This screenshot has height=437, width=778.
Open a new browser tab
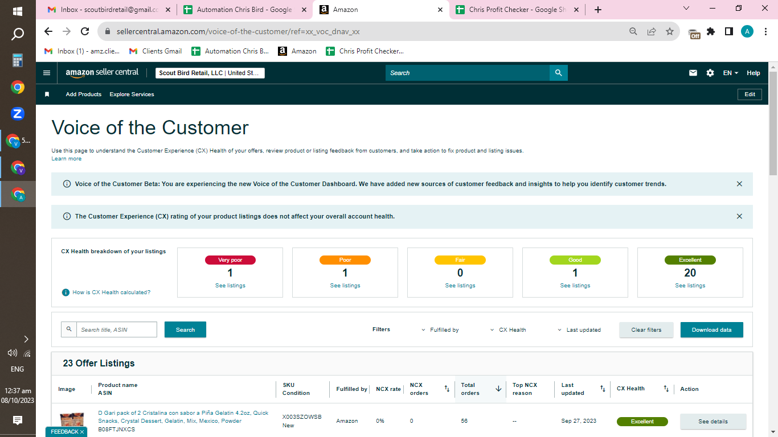(597, 10)
